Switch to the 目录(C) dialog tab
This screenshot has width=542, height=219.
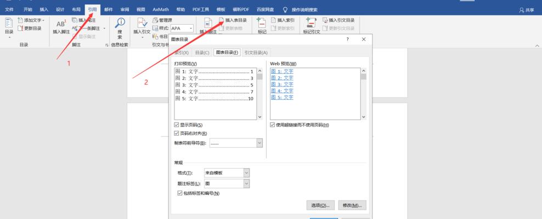tap(202, 53)
